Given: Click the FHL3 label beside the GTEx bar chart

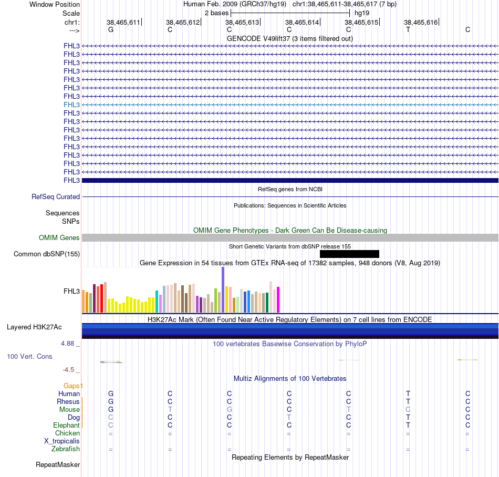Looking at the screenshot, I should point(71,291).
